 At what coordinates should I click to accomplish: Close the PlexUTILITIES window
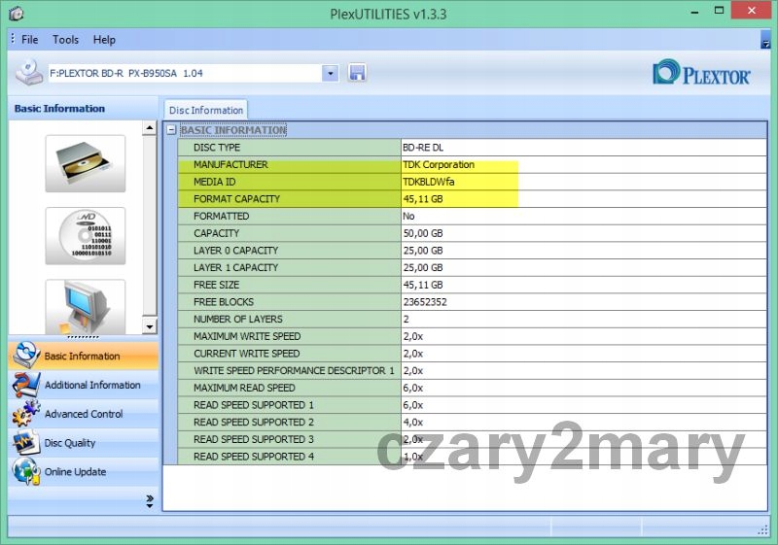751,11
